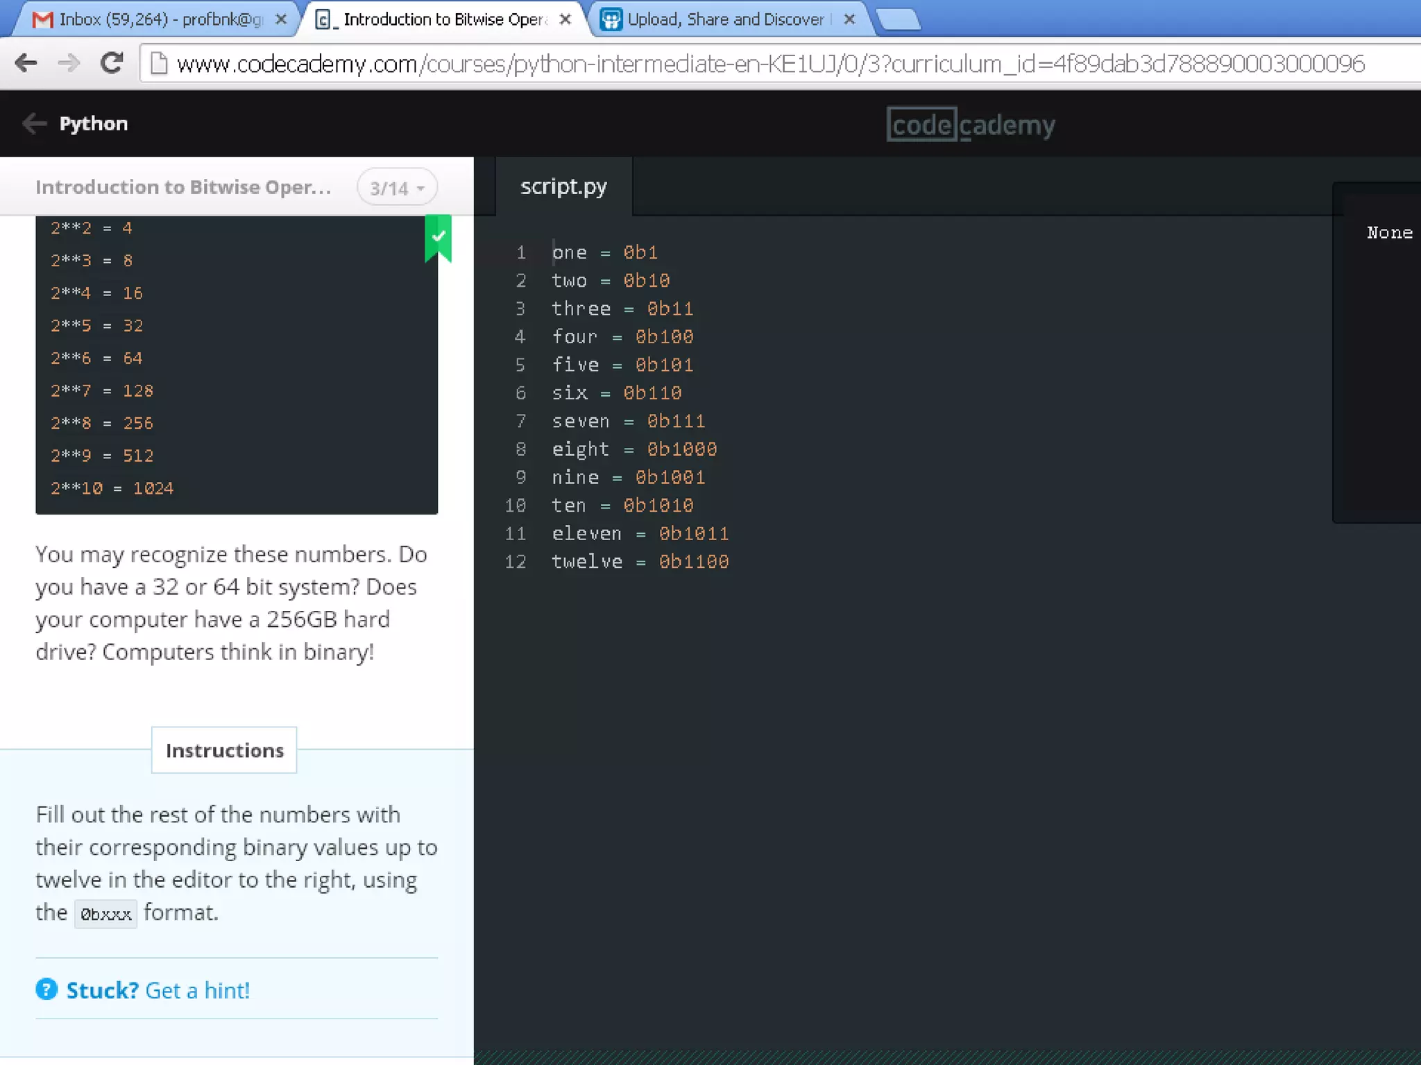Screen dimensions: 1421x1065
Task: Close the Introduction to Bitwise Operators tab
Action: (565, 19)
